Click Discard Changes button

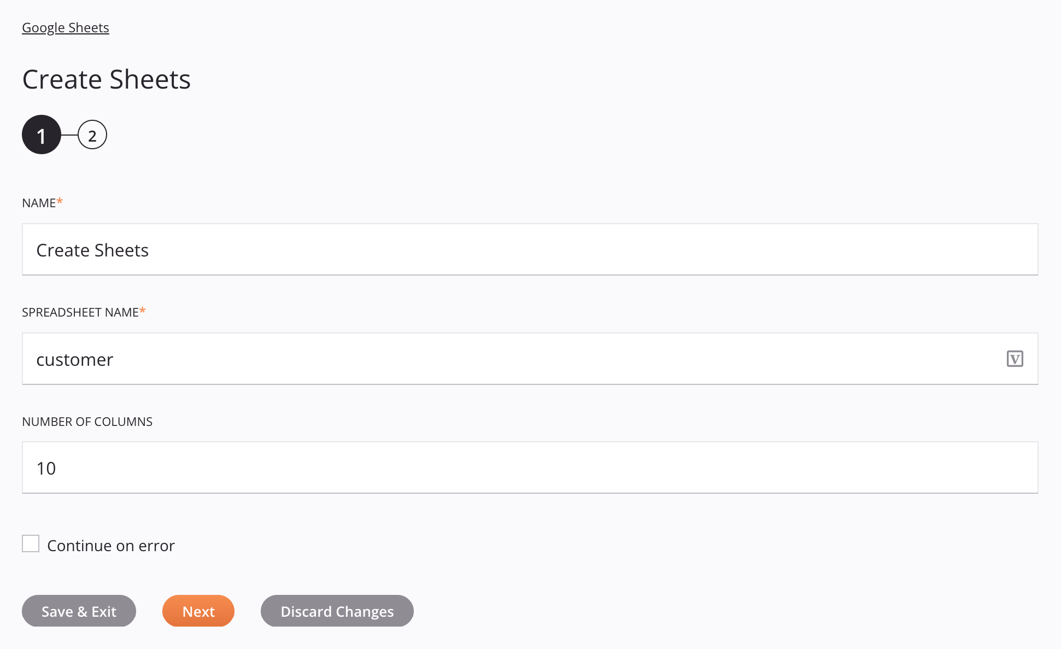tap(337, 610)
